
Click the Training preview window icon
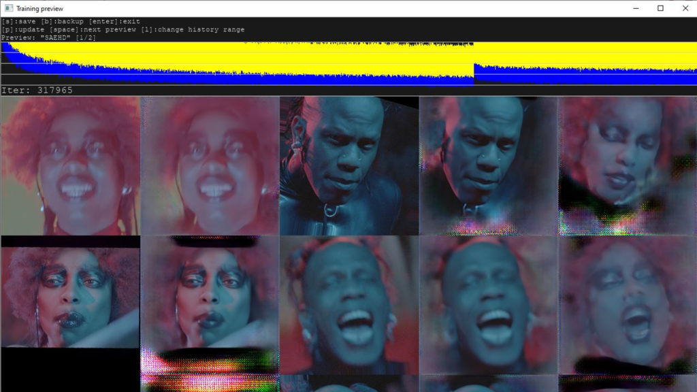[8, 8]
